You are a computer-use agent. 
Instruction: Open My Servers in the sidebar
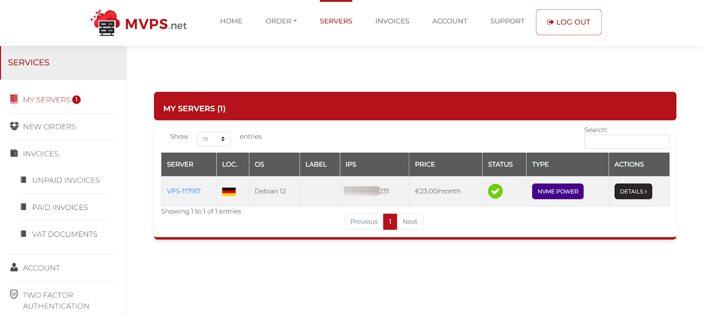[47, 100]
